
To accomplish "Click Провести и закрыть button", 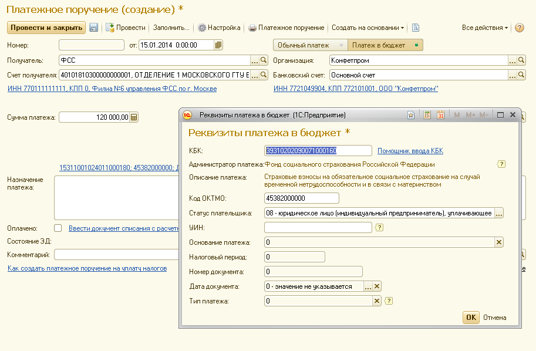I will 46,28.
